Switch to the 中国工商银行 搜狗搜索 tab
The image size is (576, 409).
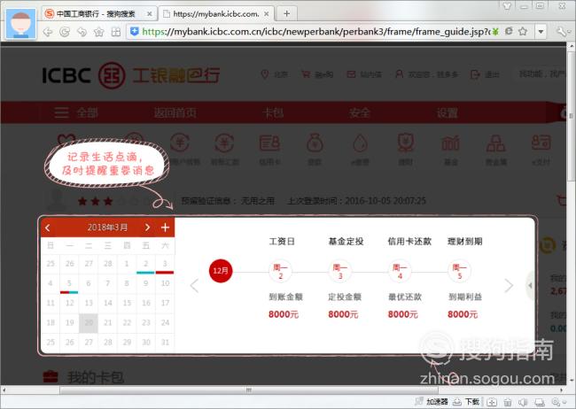96,14
